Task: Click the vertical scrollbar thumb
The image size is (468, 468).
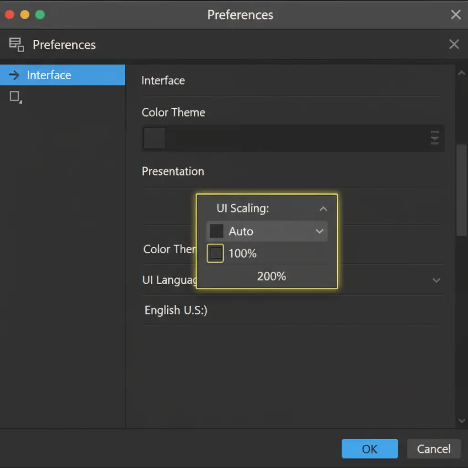Action: point(461,190)
